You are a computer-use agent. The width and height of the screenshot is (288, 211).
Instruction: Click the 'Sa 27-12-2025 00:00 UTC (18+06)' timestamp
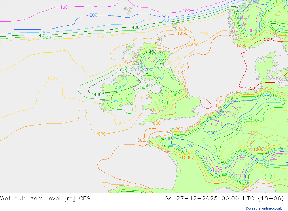click(224, 198)
